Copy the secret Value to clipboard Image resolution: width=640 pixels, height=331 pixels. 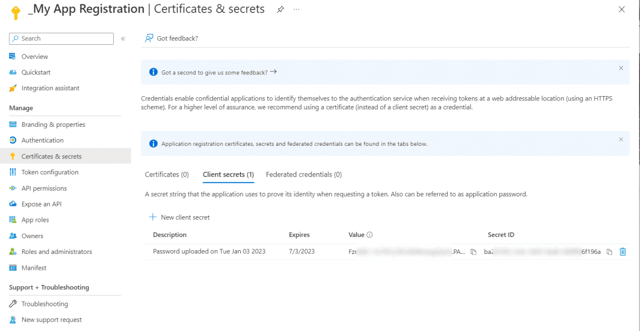tap(474, 252)
